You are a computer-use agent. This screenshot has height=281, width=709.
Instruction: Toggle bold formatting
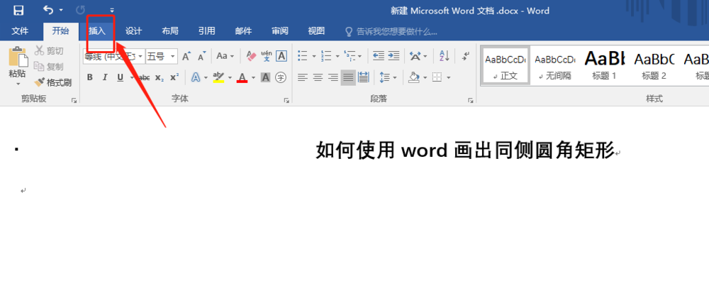[x=89, y=77]
